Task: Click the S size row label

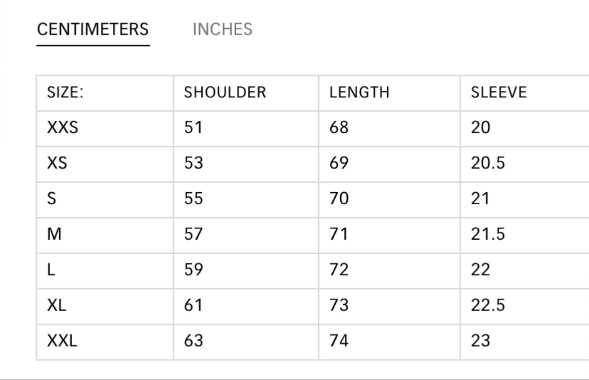Action: [51, 199]
